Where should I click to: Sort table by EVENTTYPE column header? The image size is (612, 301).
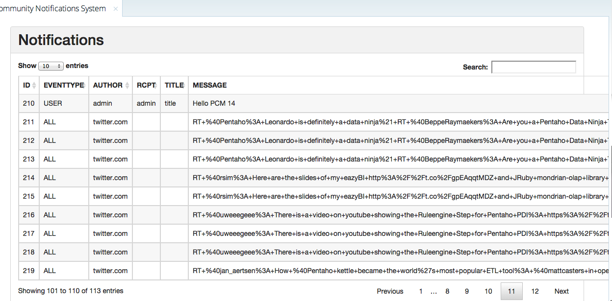coord(64,85)
